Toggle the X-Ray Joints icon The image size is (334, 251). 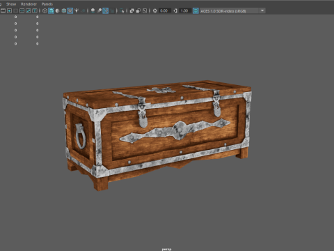[145, 10]
